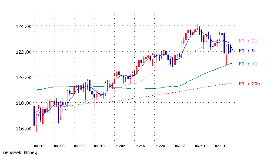Viewport: 274px width, 162px height.
Task: Click the 116.00 price axis label
Action: [23, 129]
